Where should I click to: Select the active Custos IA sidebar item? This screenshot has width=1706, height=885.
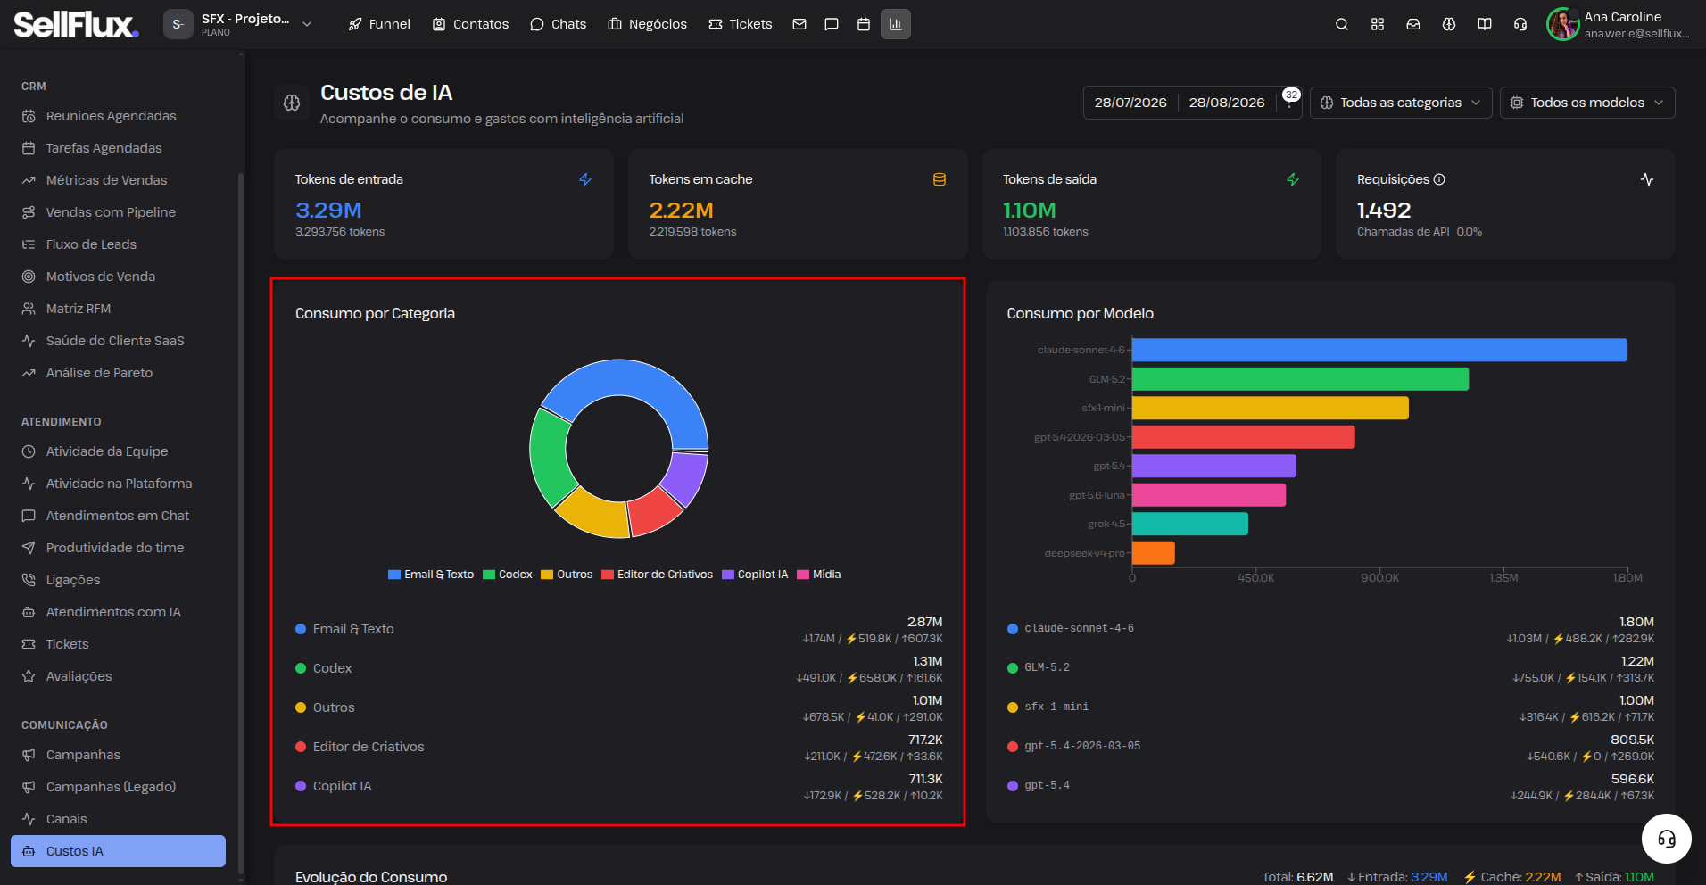[x=118, y=851]
